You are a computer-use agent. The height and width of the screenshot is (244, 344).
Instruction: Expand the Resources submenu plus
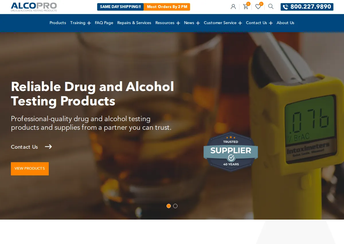[178, 23]
